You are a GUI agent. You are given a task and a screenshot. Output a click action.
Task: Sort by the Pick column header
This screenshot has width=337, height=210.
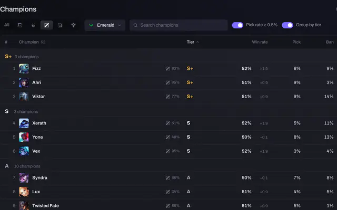click(x=296, y=42)
